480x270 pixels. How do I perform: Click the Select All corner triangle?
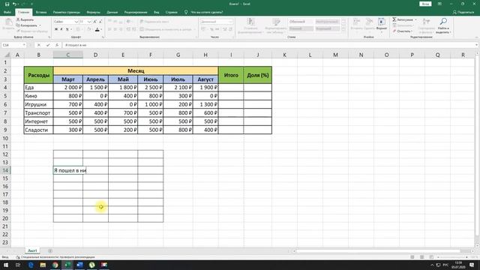coord(7,55)
